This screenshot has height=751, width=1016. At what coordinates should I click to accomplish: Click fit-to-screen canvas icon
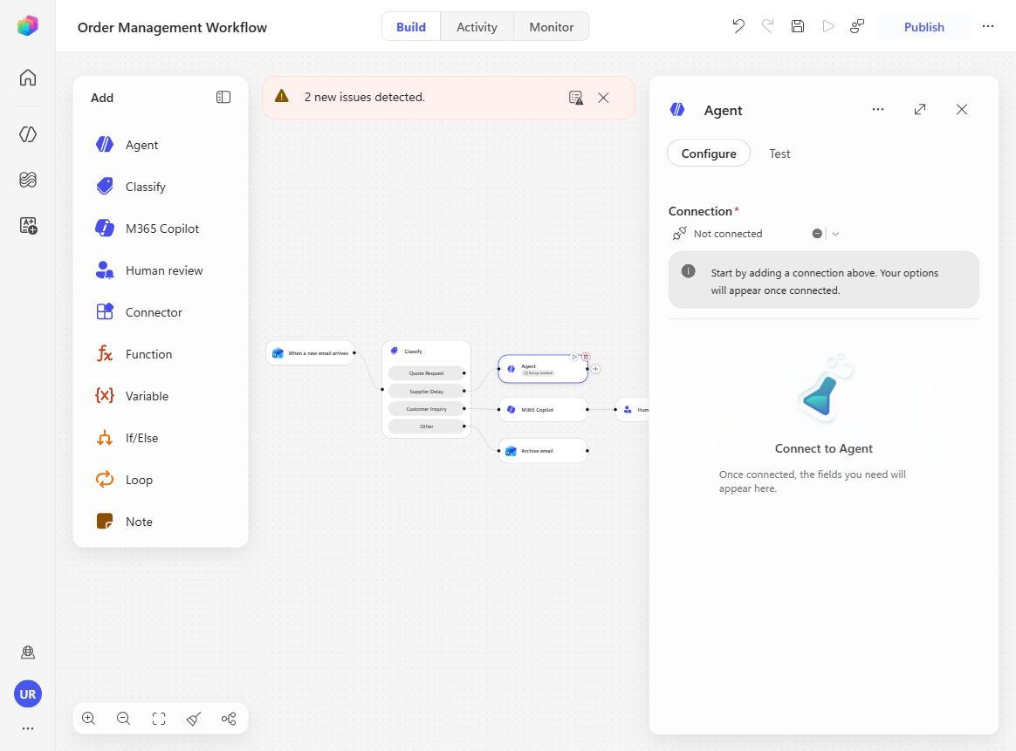[x=159, y=719]
